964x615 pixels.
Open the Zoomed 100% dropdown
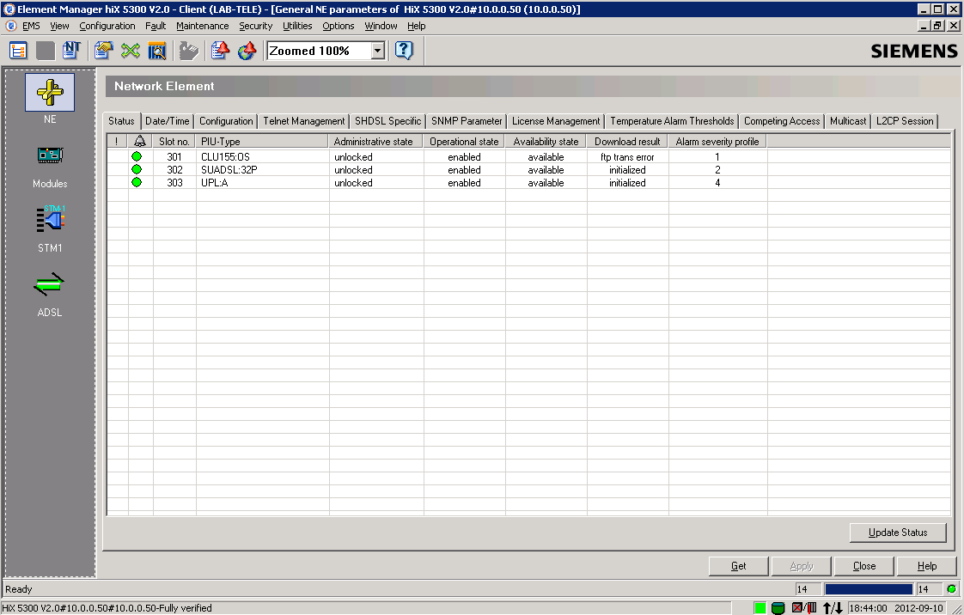coord(377,51)
